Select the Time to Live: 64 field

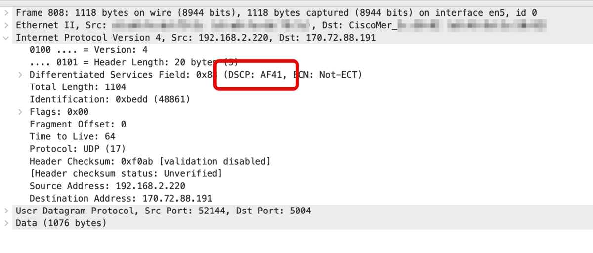[72, 136]
